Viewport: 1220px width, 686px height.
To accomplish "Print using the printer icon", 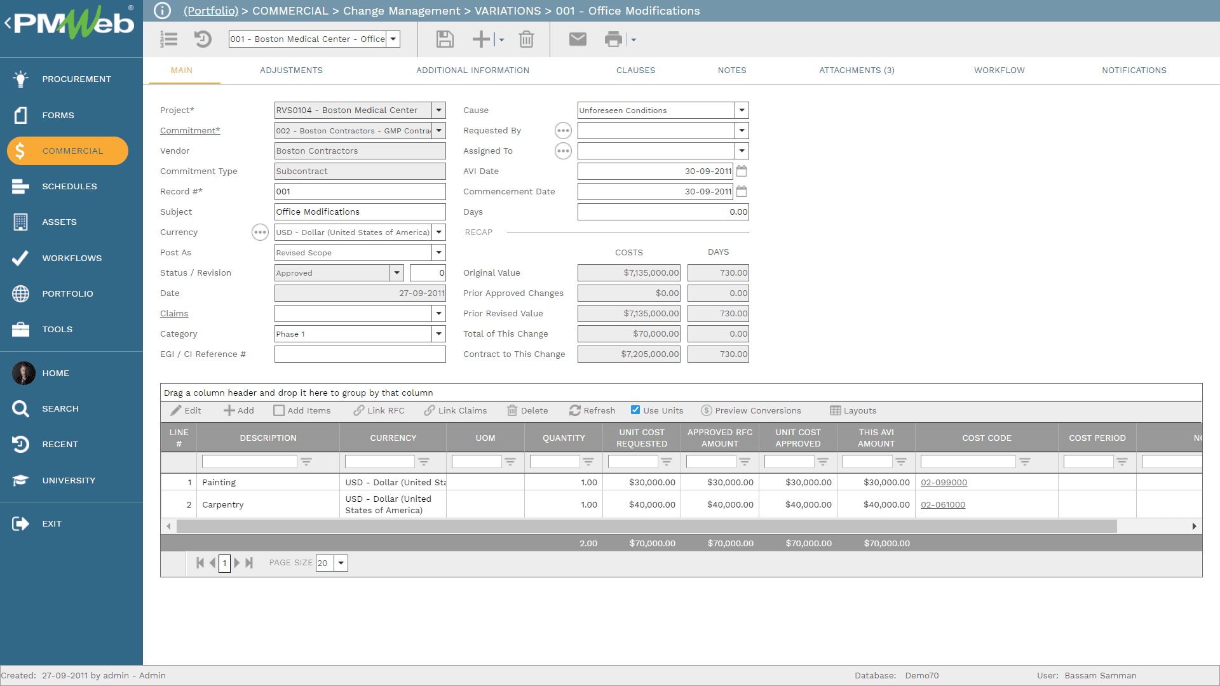I will tap(613, 39).
